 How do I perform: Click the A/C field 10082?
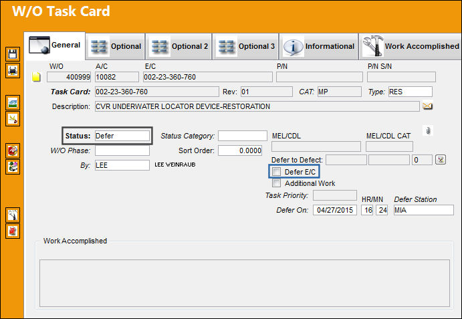(x=117, y=77)
